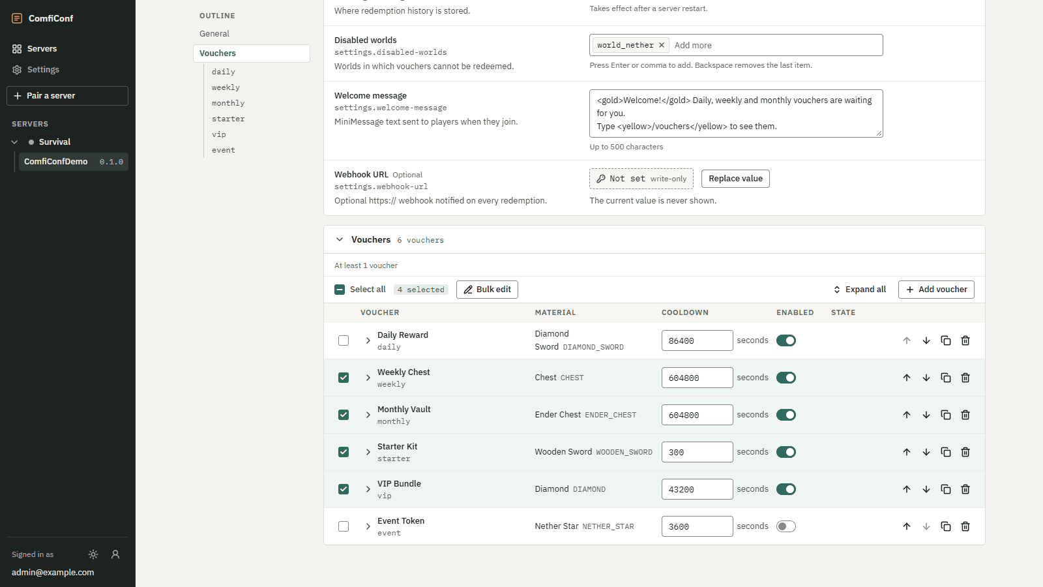
Task: Remove world_nether tag from disabled worlds
Action: tap(662, 45)
